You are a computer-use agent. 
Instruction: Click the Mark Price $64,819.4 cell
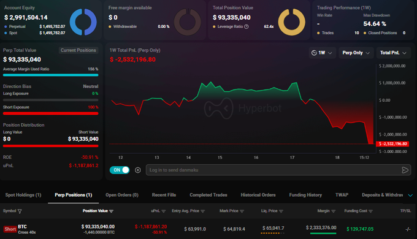(x=234, y=229)
